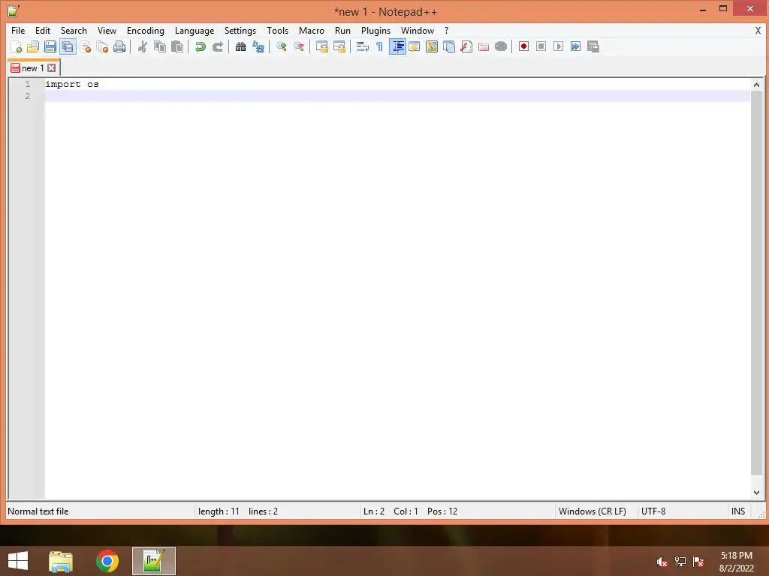Close document via menu bar X button
The width and height of the screenshot is (769, 576).
pos(758,30)
